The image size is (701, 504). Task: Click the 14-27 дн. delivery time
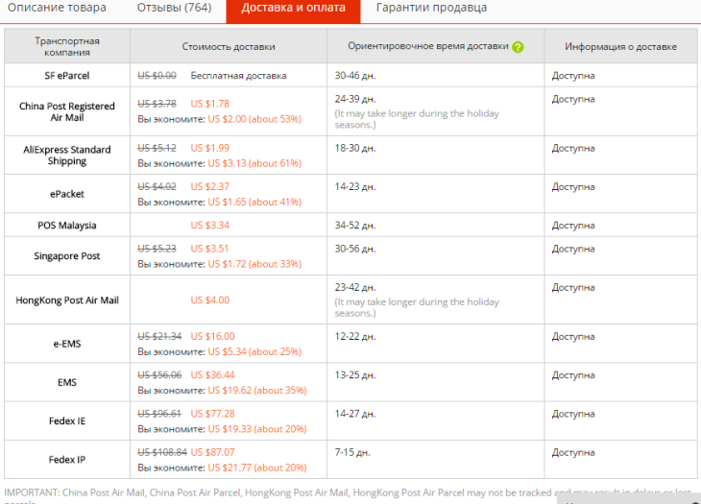point(355,414)
